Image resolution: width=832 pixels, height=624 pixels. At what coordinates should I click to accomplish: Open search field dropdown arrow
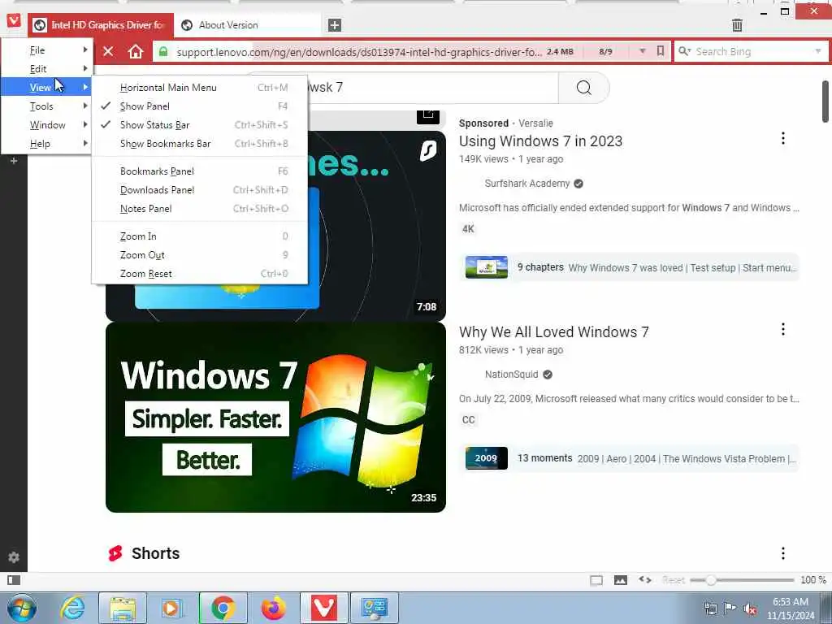tap(818, 51)
